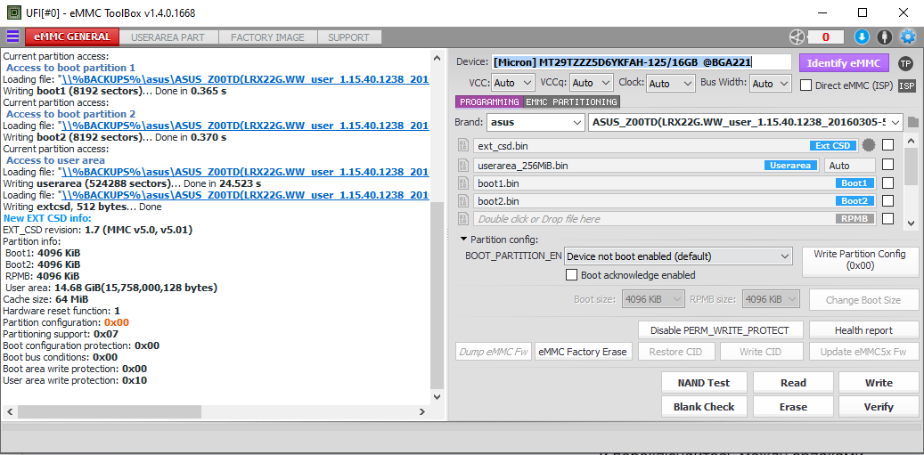The image size is (924, 455).
Task: Open boot1 backup file link in log
Action: pyautogui.click(x=243, y=79)
